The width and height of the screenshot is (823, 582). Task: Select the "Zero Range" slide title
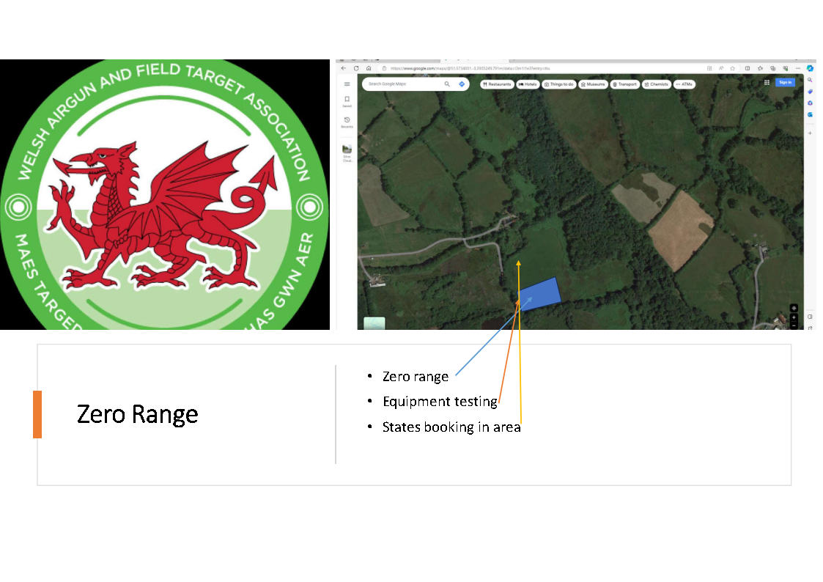click(x=138, y=414)
